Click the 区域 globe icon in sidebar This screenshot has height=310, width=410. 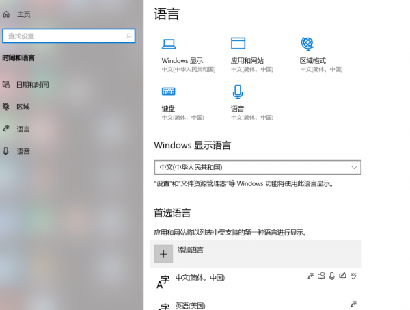pyautogui.click(x=5, y=107)
